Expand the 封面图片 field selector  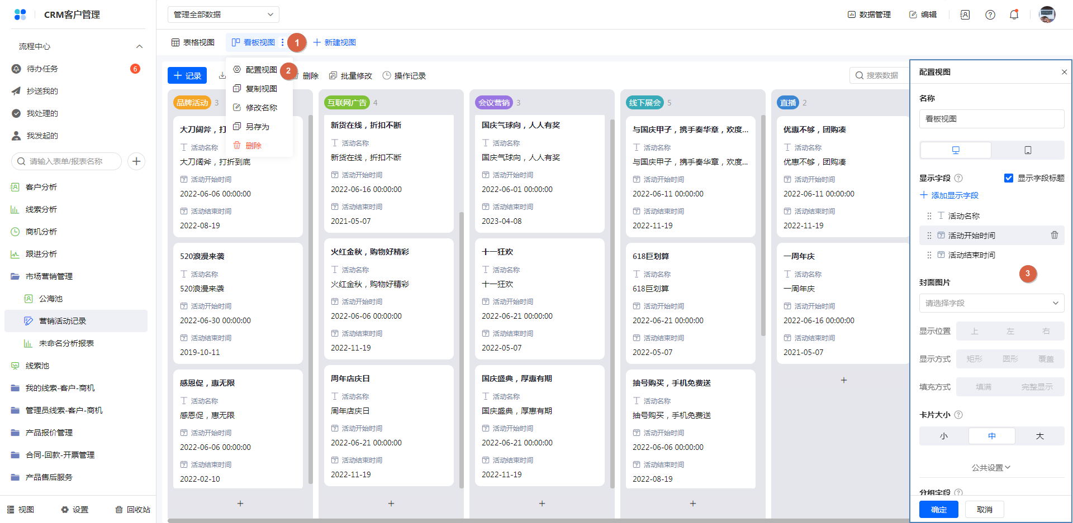point(991,303)
